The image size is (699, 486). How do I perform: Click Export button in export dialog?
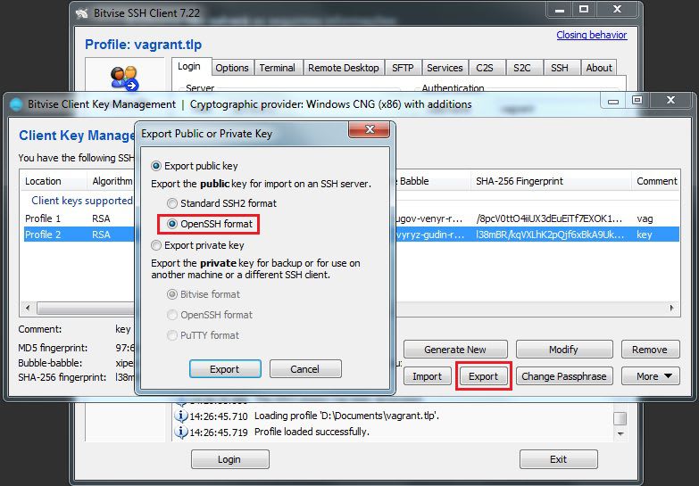(225, 369)
